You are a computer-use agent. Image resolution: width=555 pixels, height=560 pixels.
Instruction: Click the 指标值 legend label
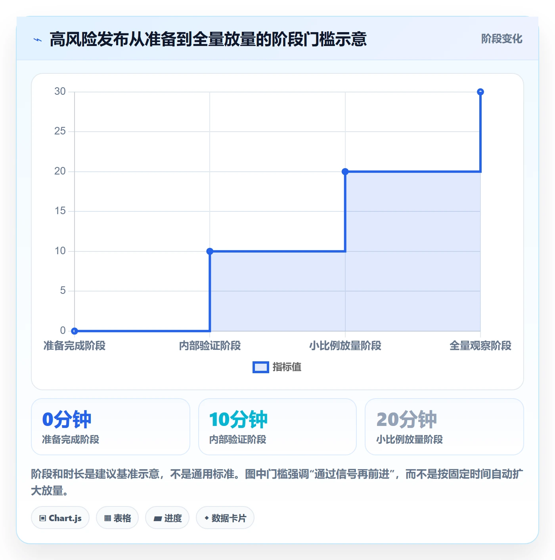point(287,367)
